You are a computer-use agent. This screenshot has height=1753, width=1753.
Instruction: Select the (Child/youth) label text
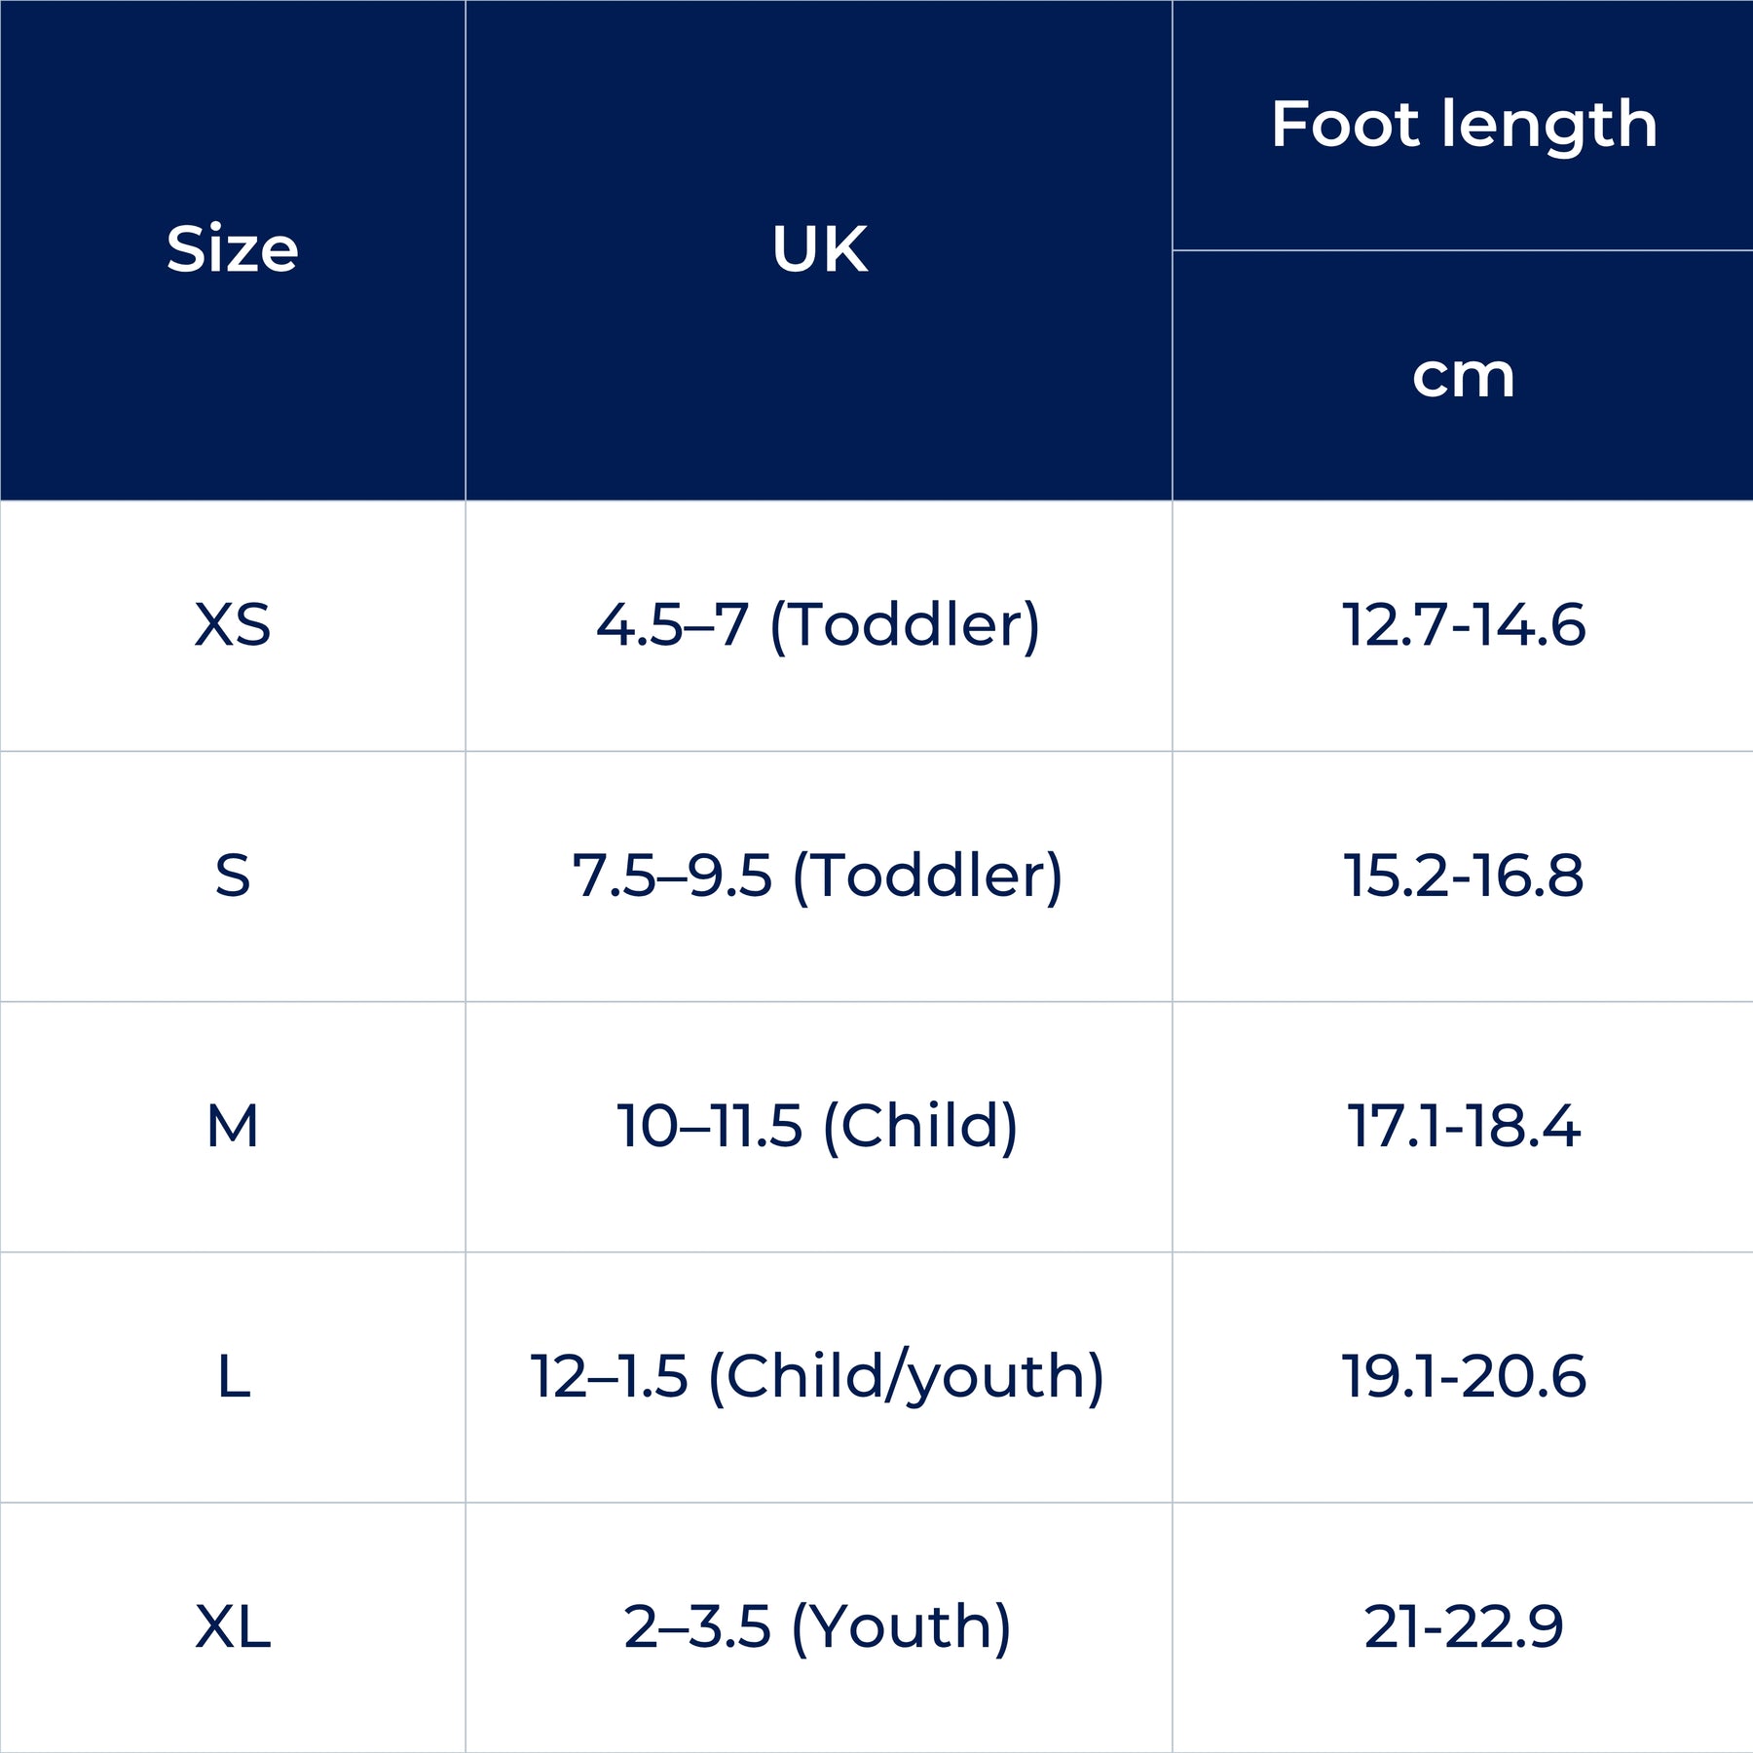click(906, 1376)
